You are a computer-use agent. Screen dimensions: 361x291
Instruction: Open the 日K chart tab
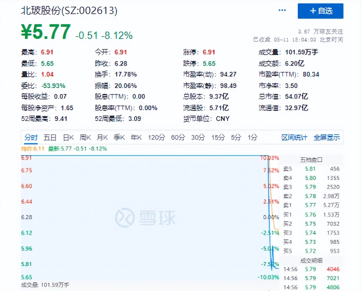coord(68,137)
